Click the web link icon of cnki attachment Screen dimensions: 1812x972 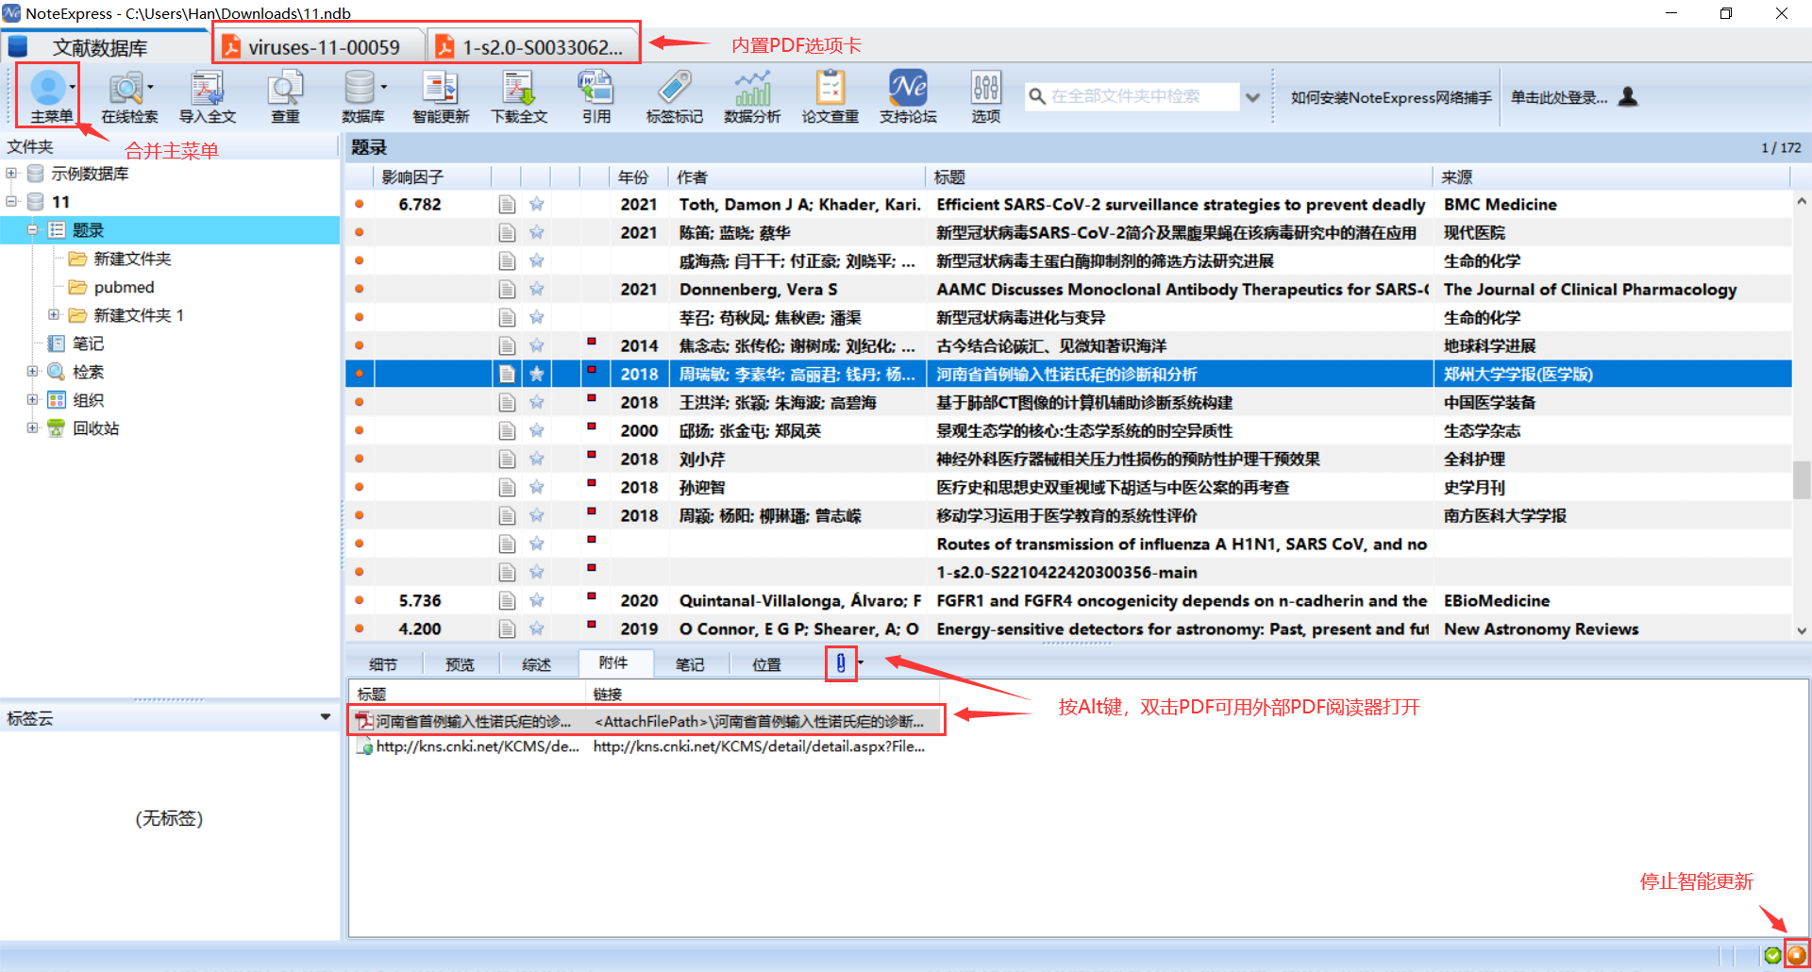[364, 746]
